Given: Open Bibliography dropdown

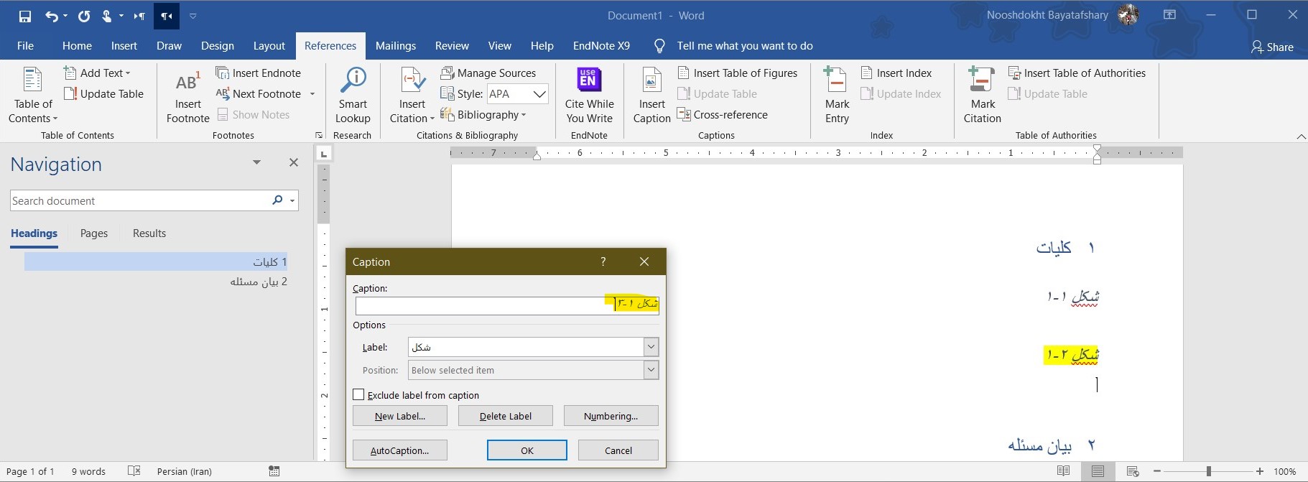Looking at the screenshot, I should click(x=483, y=114).
